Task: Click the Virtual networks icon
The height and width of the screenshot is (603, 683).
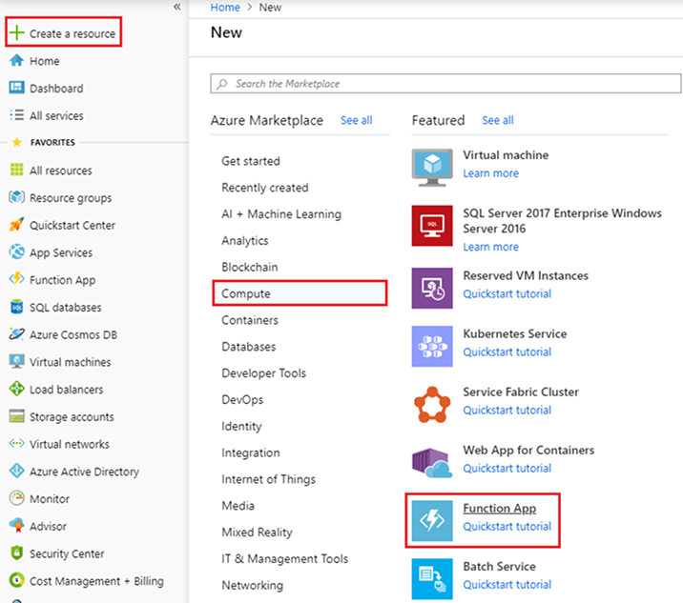Action: tap(16, 444)
